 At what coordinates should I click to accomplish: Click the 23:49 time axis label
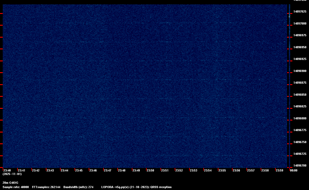click(x=136, y=170)
